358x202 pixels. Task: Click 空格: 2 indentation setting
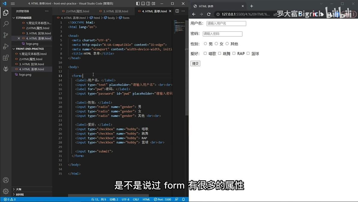[x=114, y=200]
